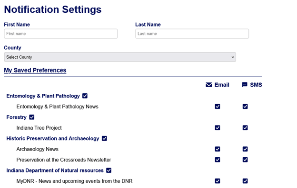Viewport: 297px width, 188px height.
Task: Click the Historic Preservation and Archaeology heading
Action: click(53, 138)
